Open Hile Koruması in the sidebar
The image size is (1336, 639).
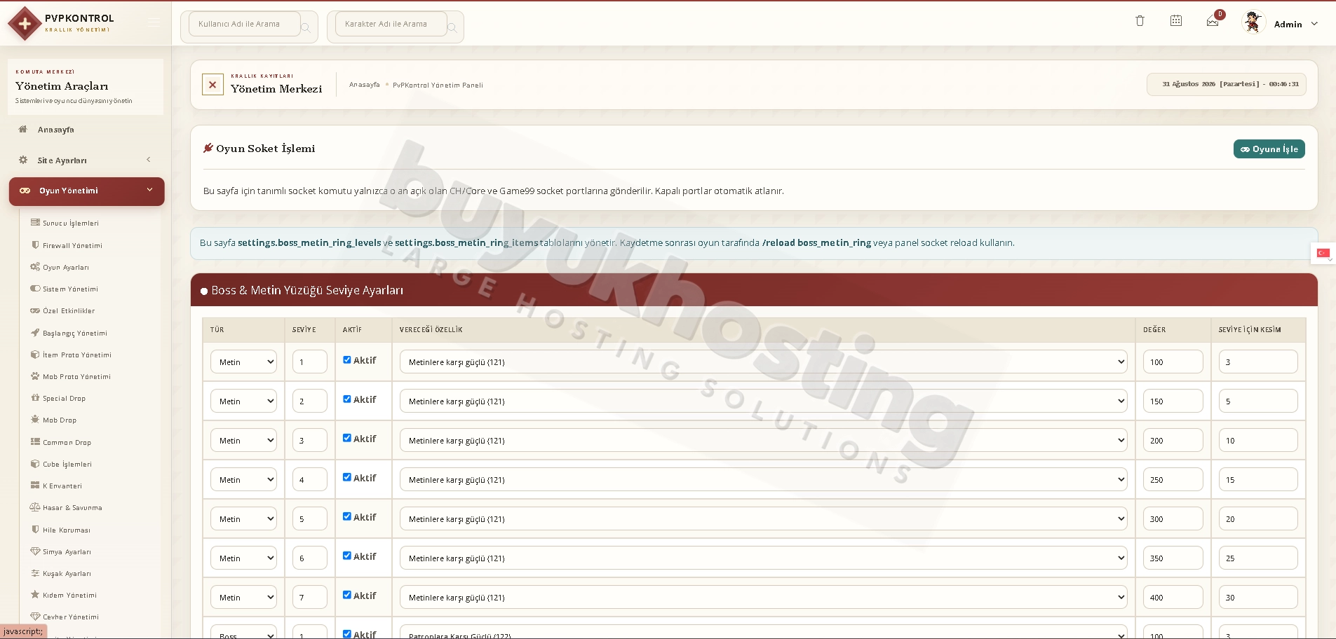click(67, 530)
